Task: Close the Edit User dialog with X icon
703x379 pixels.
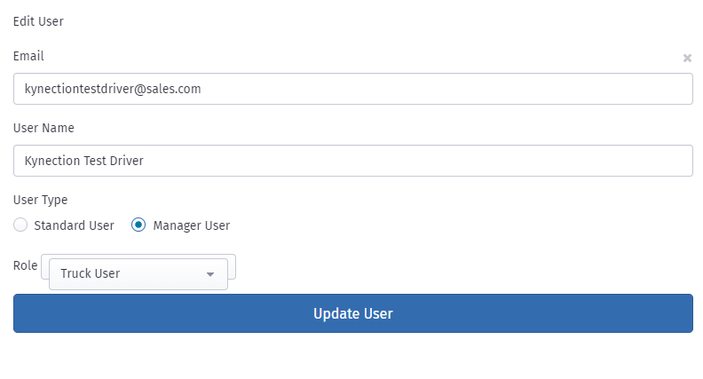Action: pyautogui.click(x=687, y=58)
